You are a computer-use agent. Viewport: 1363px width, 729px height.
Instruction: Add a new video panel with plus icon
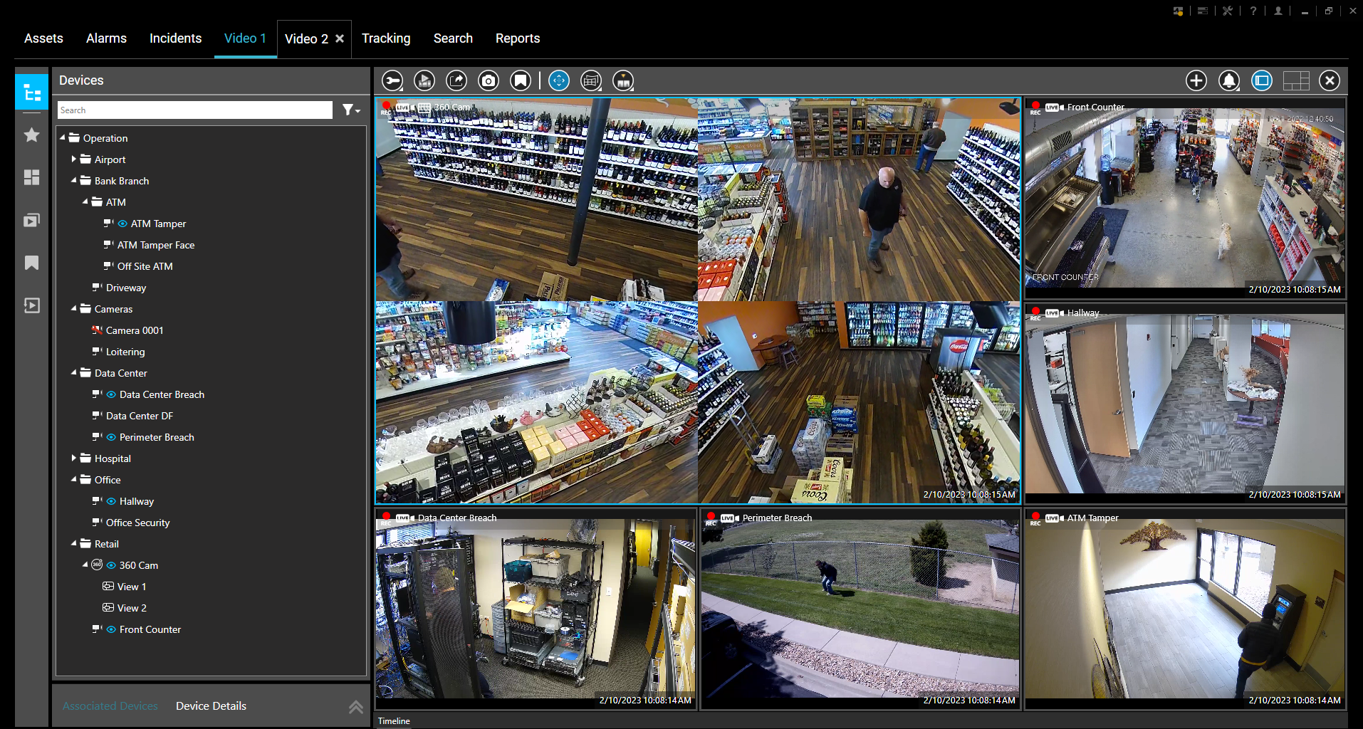(x=1196, y=80)
